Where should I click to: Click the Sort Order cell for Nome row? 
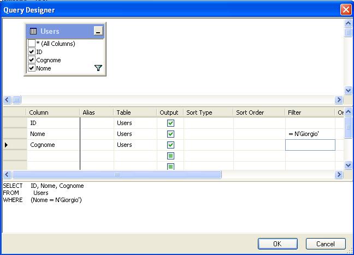coord(259,134)
